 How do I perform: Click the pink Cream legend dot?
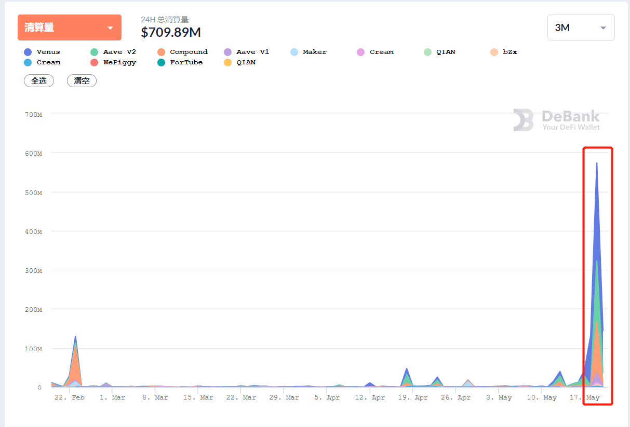pos(361,52)
